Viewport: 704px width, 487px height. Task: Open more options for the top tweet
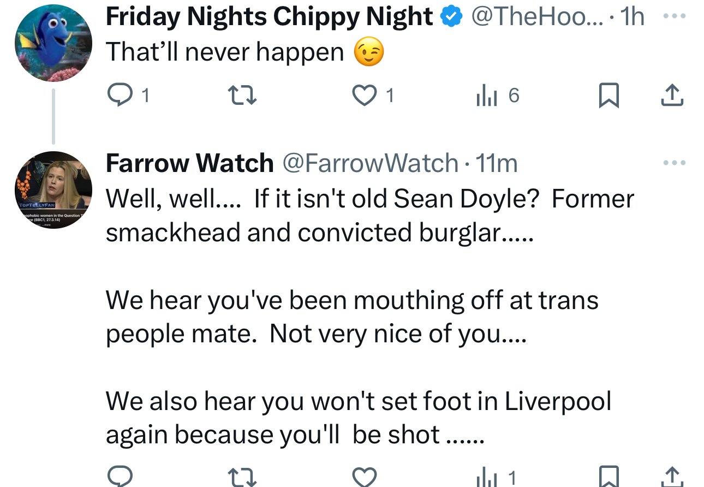pos(673,16)
